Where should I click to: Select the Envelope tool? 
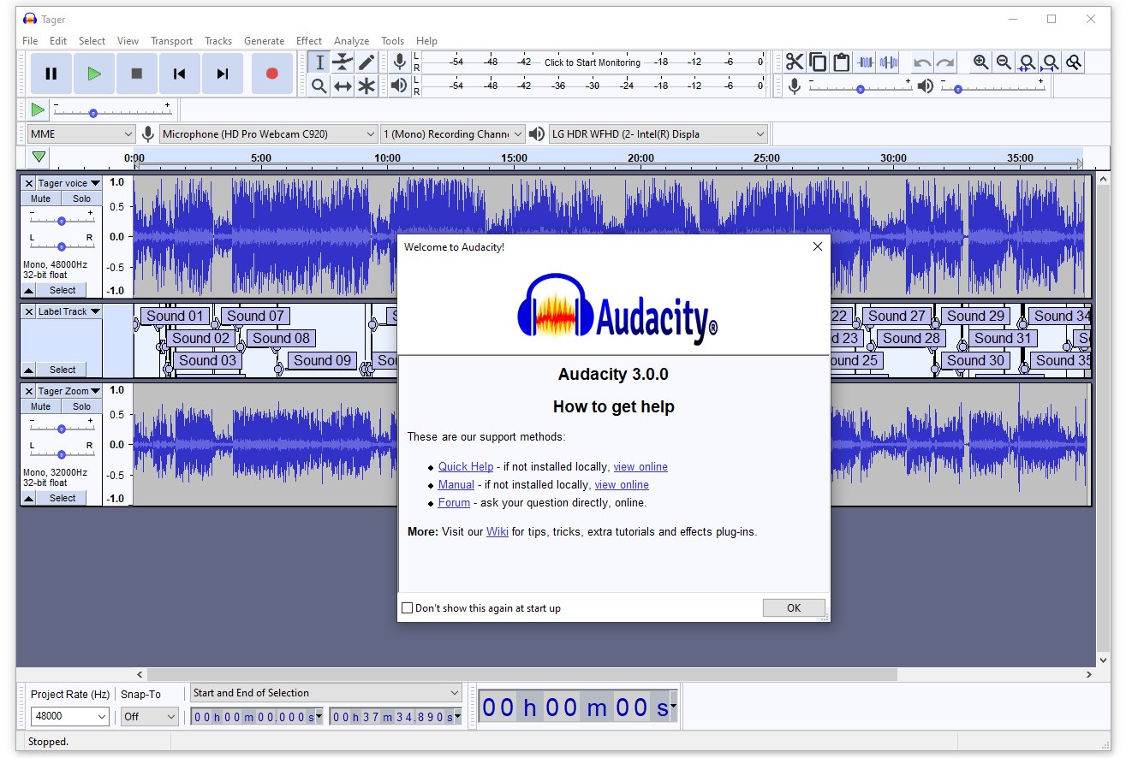click(342, 62)
